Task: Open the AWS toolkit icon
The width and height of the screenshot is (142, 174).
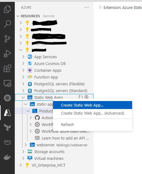Action: tap(7, 142)
